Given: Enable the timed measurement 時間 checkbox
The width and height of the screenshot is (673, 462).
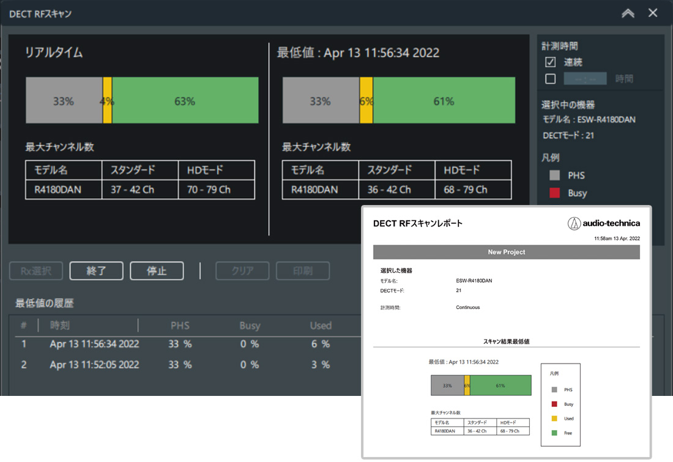Looking at the screenshot, I should click(x=550, y=78).
